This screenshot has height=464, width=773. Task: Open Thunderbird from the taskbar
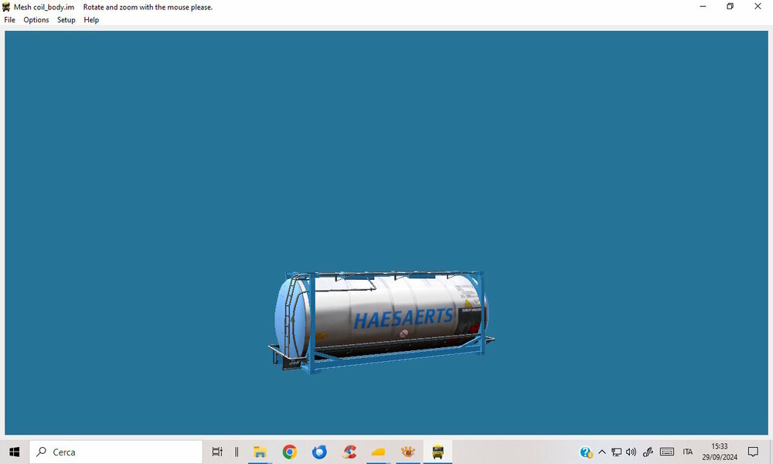(x=319, y=452)
